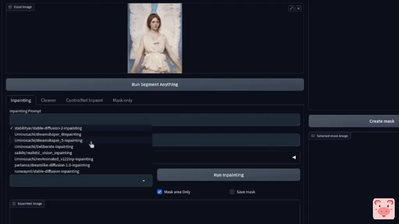This screenshot has width=399, height=224.
Task: Switch to the Mask only tab
Action: (x=122, y=100)
